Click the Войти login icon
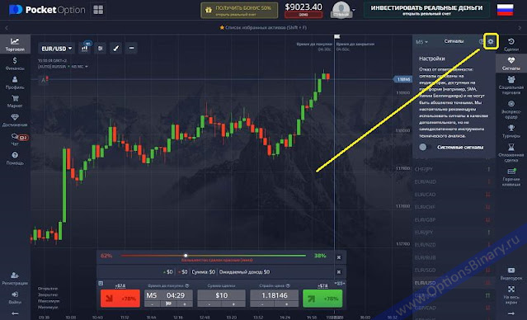The height and width of the screenshot is (320, 527). tap(15, 297)
